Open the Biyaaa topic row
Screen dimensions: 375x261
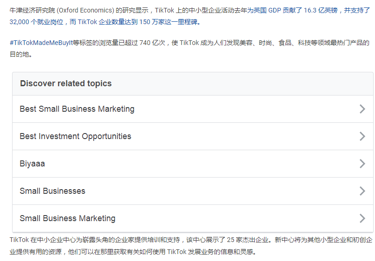(x=193, y=164)
